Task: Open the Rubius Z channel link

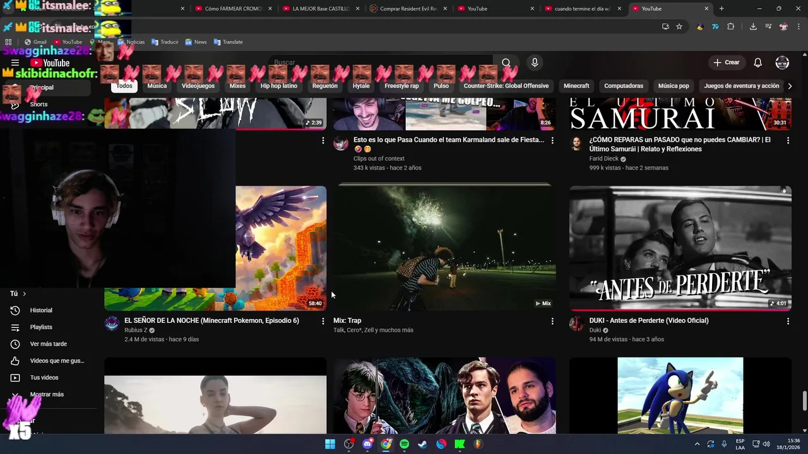Action: (x=136, y=330)
